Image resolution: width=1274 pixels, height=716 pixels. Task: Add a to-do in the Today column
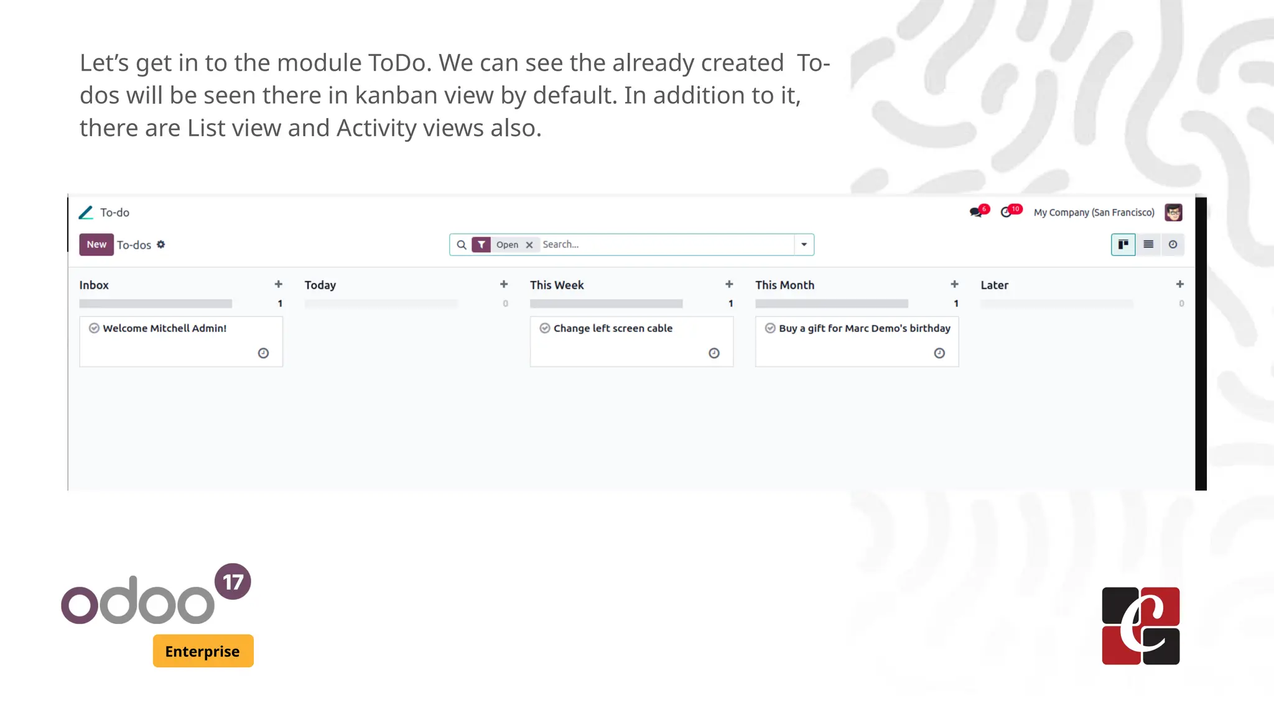[x=504, y=285]
